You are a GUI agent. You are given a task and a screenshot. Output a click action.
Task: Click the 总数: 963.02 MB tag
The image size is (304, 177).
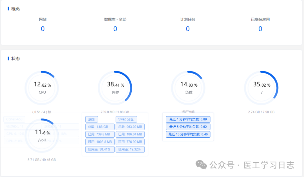[x=130, y=127]
